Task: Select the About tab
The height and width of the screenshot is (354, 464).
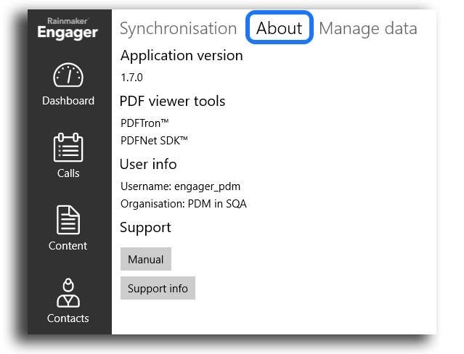Action: pos(279,28)
